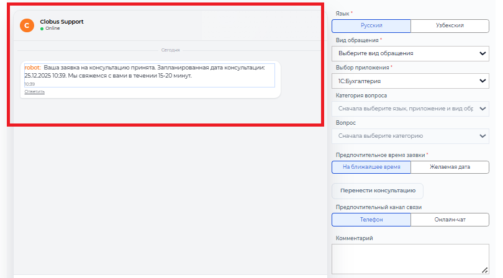This screenshot has height=278, width=503.
Task: Select Русский as the language
Action: 371,26
